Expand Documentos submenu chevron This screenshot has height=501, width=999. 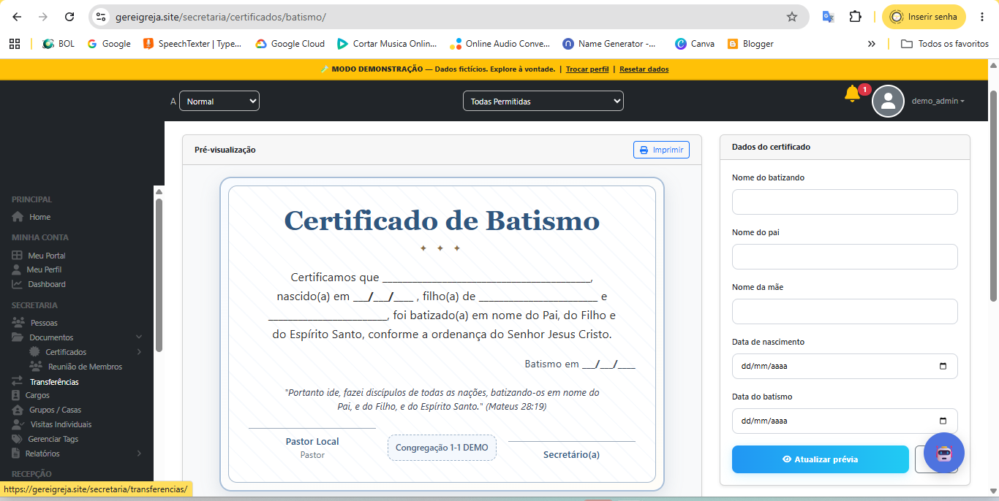[139, 337]
